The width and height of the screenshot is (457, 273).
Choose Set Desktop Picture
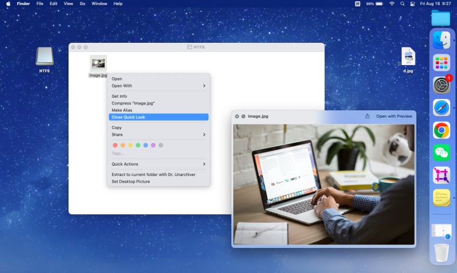[131, 182]
